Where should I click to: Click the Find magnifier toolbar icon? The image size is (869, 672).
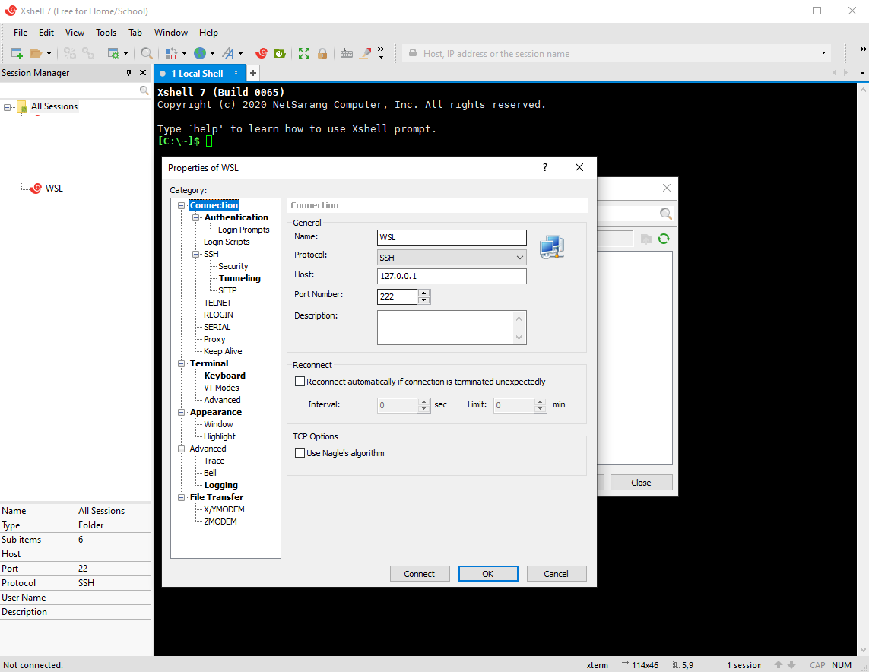pyautogui.click(x=146, y=54)
